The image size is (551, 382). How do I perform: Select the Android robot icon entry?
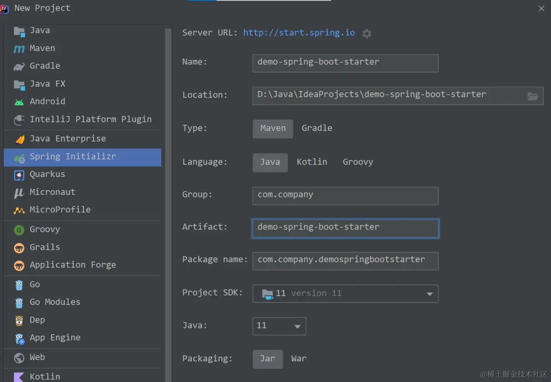[19, 102]
